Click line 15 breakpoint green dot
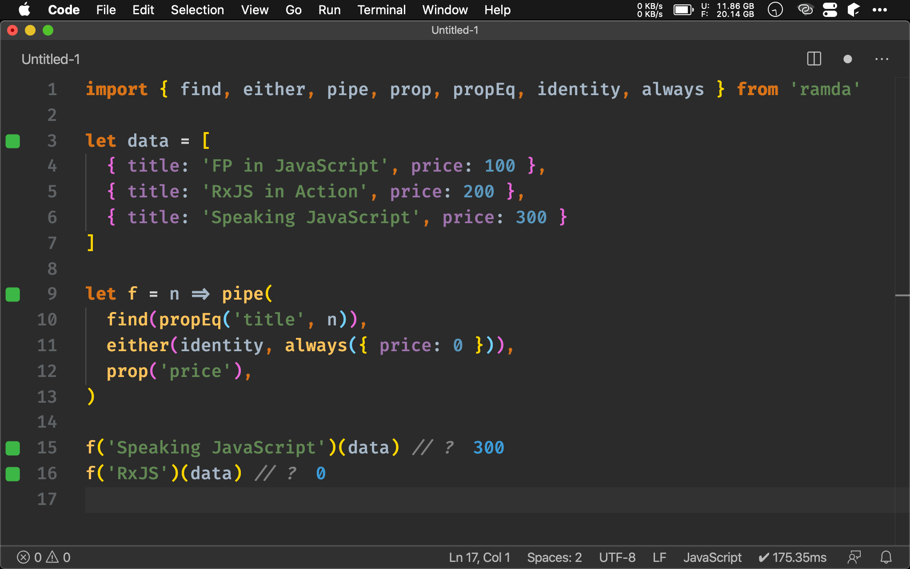 [x=14, y=448]
